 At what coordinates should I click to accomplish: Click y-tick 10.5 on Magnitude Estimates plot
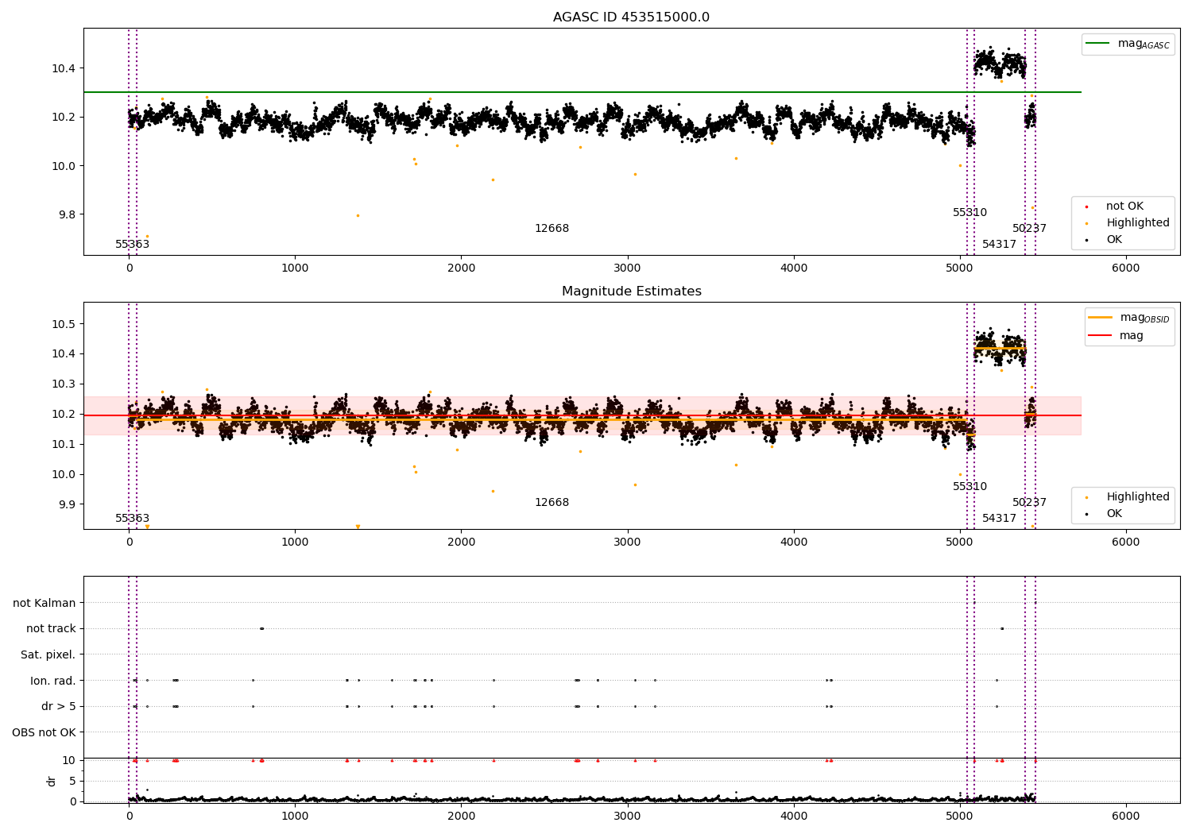(x=64, y=324)
